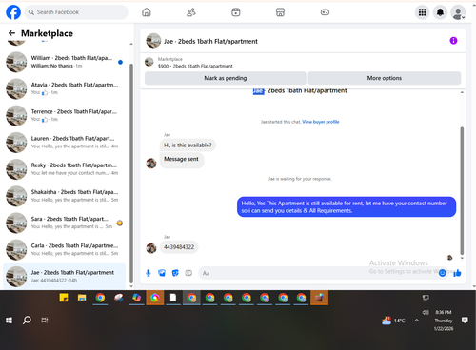Open the Facebook menu grid icon
This screenshot has width=476, height=350.
tap(422, 12)
